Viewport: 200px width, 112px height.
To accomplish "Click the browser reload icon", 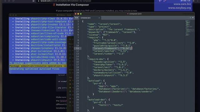I will click(x=13, y=1).
